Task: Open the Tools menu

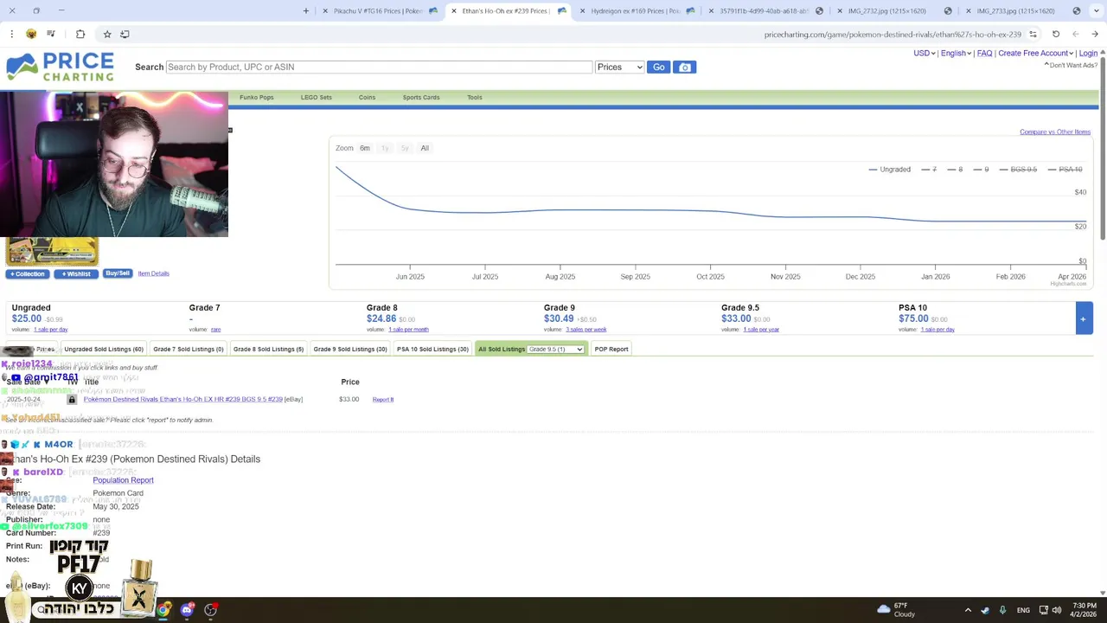Action: pos(475,97)
